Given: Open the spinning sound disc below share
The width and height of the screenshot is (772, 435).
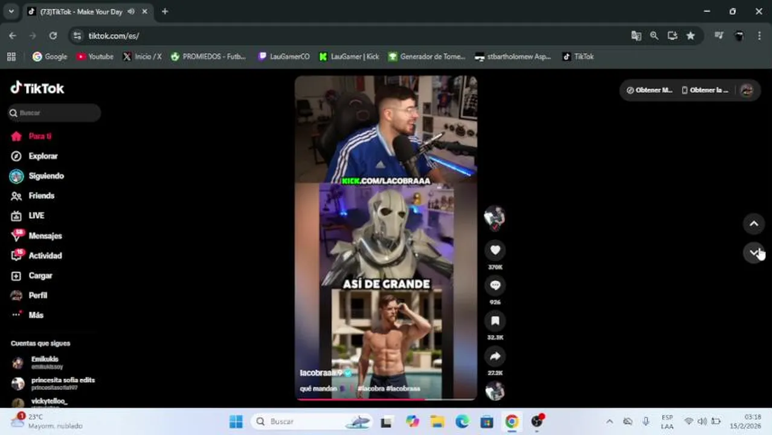Looking at the screenshot, I should tap(495, 391).
